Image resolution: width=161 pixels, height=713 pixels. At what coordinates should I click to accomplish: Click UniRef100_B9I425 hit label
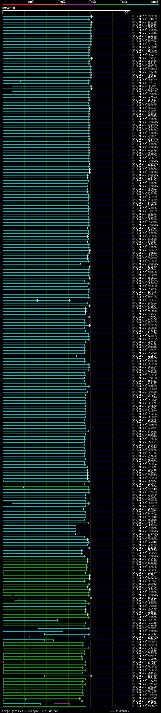144,676
